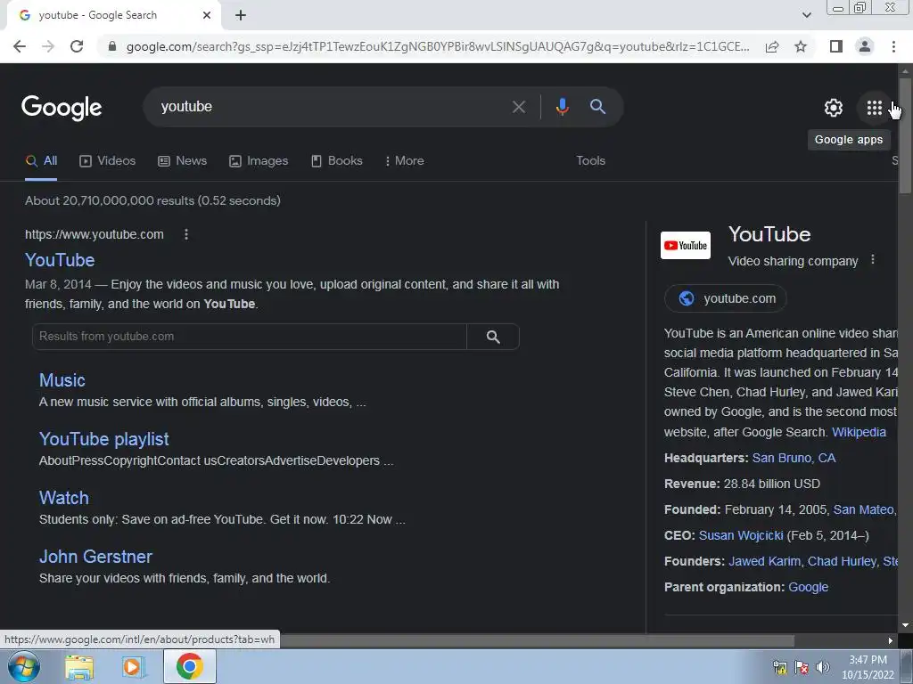Open the YouTube main result link
913x684 pixels.
click(60, 260)
